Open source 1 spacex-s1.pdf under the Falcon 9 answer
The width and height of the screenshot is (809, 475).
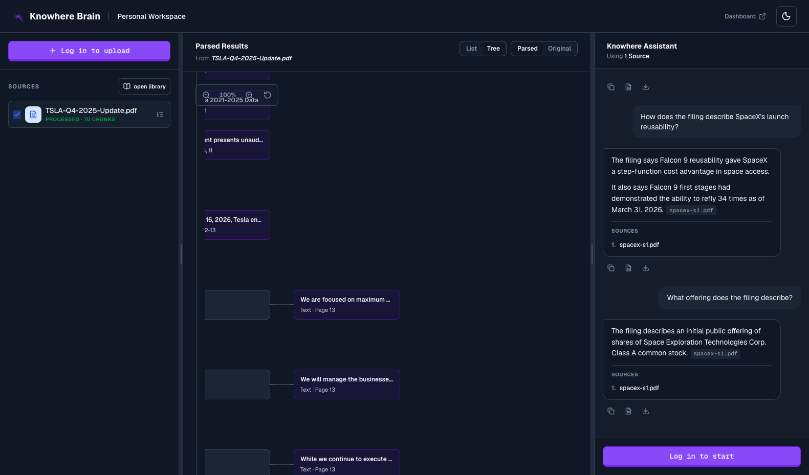[639, 245]
